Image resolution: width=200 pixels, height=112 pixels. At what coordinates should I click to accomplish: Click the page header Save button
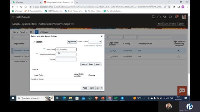(x=160, y=24)
